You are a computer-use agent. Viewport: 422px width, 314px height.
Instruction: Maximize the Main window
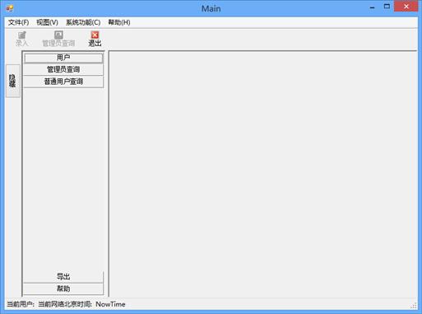(x=387, y=7)
